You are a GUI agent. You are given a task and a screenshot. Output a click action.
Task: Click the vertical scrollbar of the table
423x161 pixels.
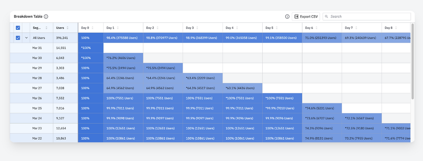click(412, 61)
